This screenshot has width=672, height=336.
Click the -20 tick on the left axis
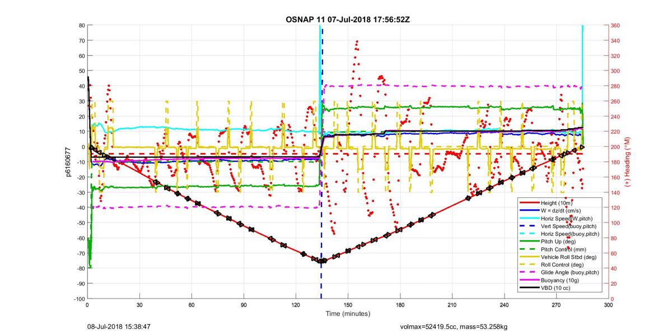click(80, 177)
